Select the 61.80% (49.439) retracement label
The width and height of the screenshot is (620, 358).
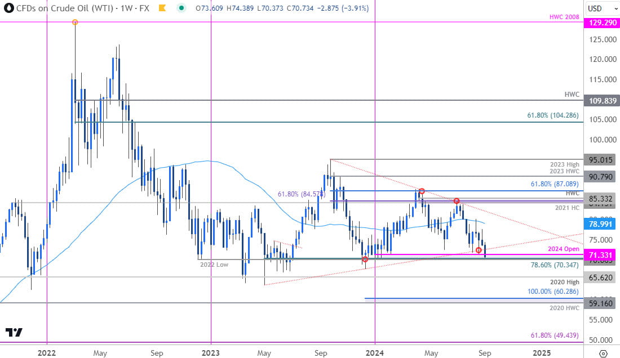click(555, 335)
